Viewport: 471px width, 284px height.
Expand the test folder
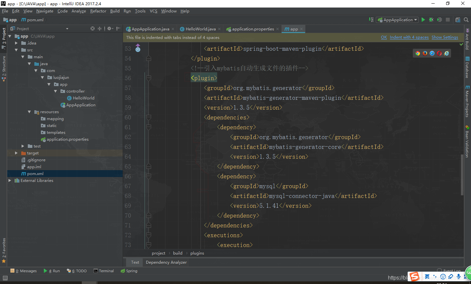23,146
